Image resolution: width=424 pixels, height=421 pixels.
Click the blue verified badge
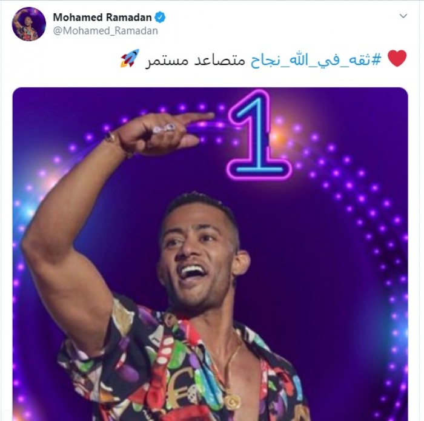[160, 18]
